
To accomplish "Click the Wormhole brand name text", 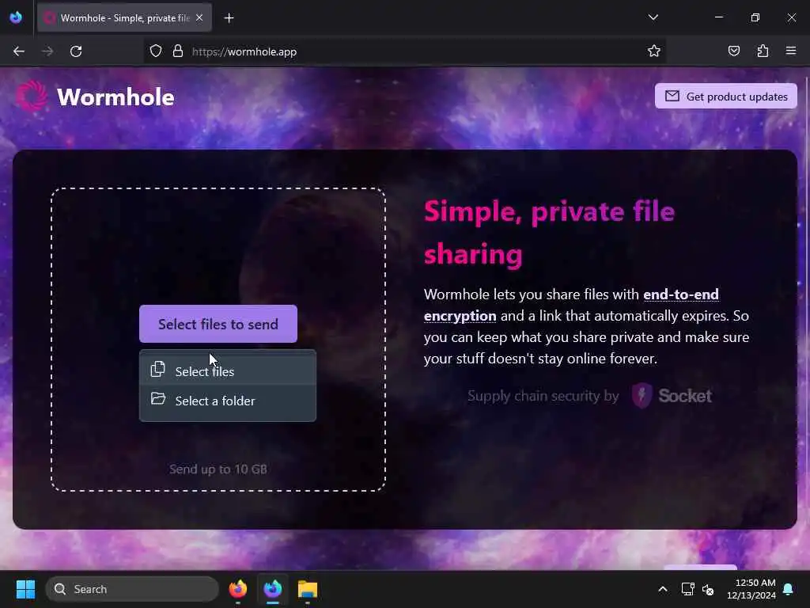I will point(115,97).
